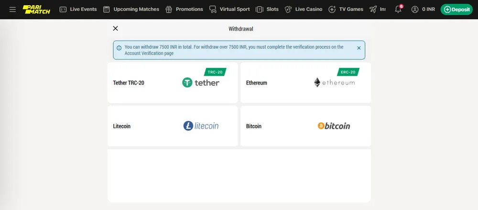The image size is (478, 210).
Task: Open Slots section
Action: 272,10
